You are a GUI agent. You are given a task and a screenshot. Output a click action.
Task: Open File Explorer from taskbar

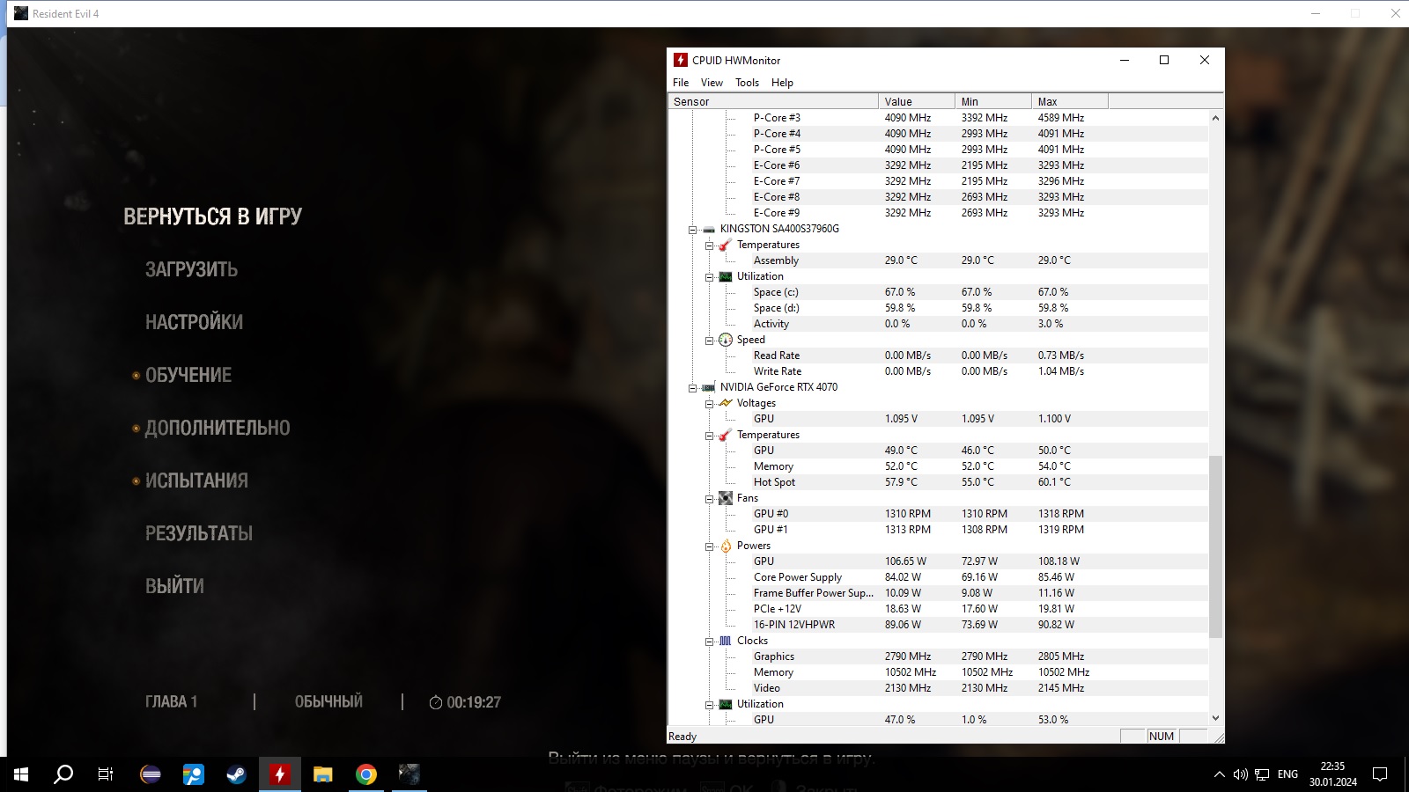(x=323, y=774)
